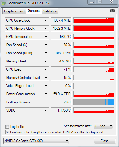Click the VDDC value field showing 1.1750 V
119x147 pixels.
tap(61, 110)
